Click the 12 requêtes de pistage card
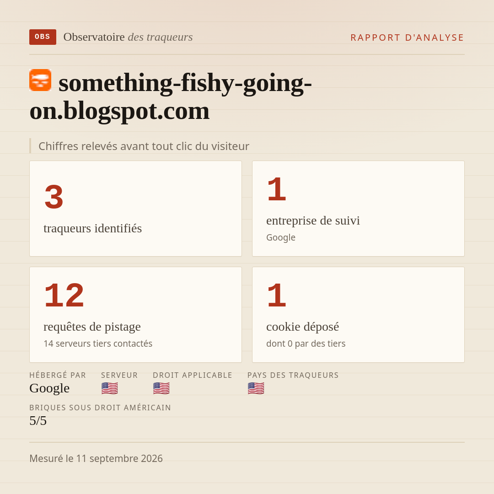Image resolution: width=494 pixels, height=494 pixels. [x=135, y=315]
